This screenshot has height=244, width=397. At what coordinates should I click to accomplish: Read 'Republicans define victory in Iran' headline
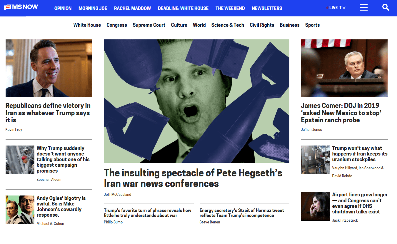[x=48, y=113]
